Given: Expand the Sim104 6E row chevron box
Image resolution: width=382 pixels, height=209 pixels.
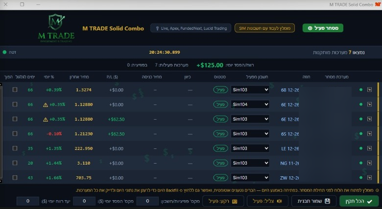Looking at the screenshot, I should pyautogui.click(x=370, y=104).
